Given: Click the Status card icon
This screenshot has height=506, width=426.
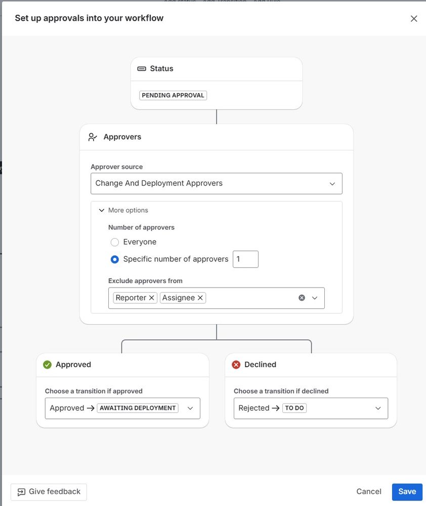Looking at the screenshot, I should pos(142,69).
